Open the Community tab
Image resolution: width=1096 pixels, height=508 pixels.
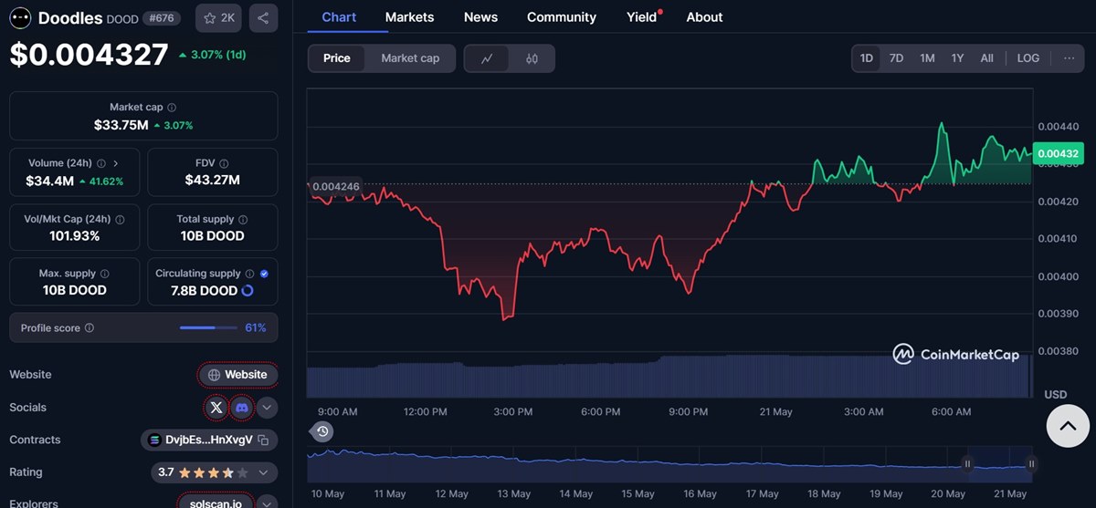tap(561, 17)
